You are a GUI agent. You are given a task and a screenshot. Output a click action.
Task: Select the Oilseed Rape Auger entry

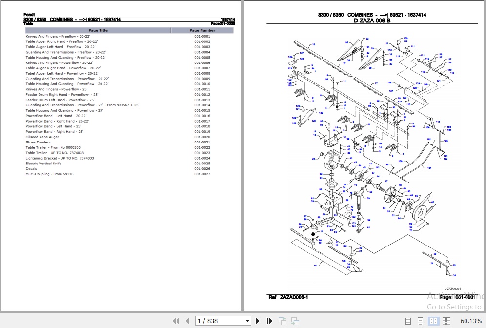43,137
